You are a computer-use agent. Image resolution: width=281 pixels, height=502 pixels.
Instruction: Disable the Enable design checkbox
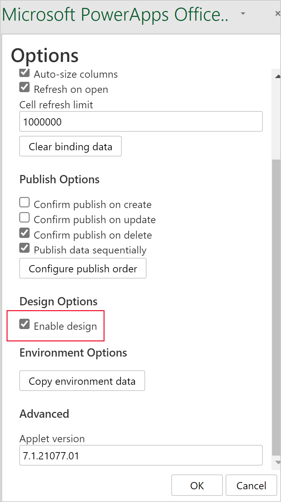click(x=24, y=324)
